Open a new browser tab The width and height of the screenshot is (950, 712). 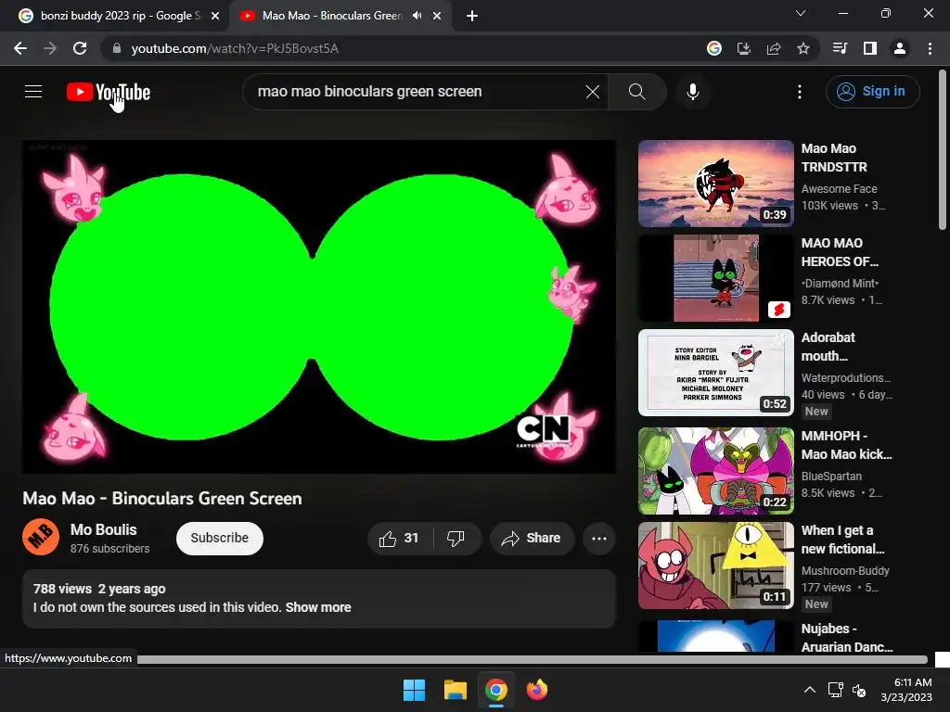(472, 16)
